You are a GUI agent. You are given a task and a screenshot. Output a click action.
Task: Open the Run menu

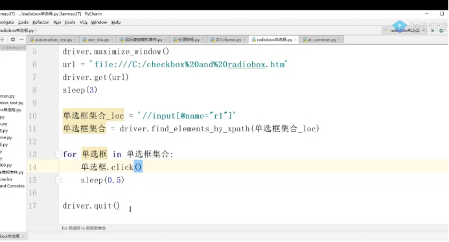57,22
